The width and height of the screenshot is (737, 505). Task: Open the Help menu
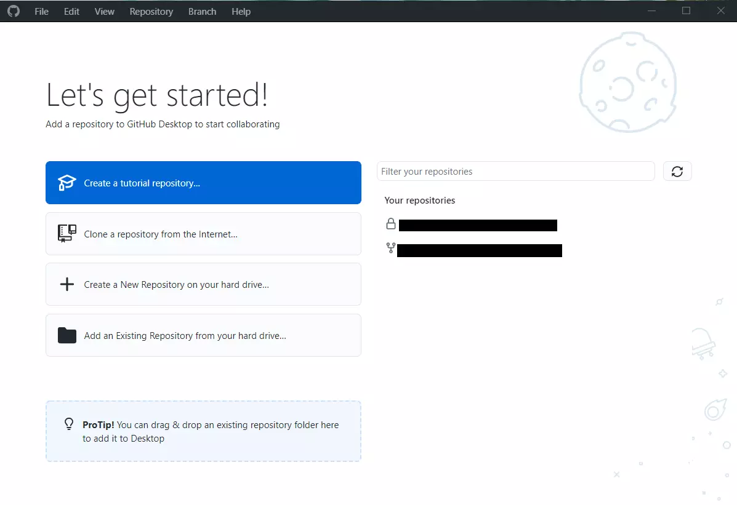241,11
